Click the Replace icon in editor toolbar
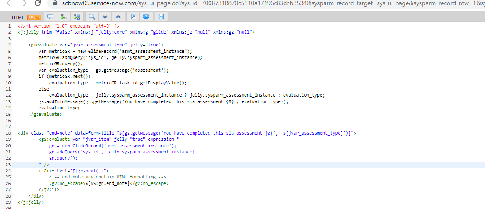The width and height of the screenshot is (485, 209). [64, 17]
